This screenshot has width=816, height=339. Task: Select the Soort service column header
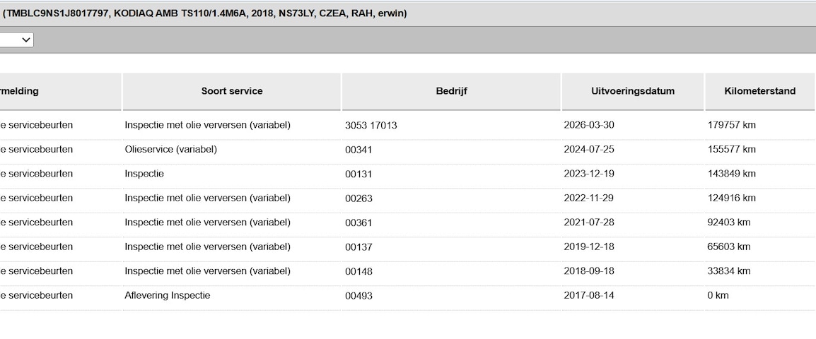232,91
